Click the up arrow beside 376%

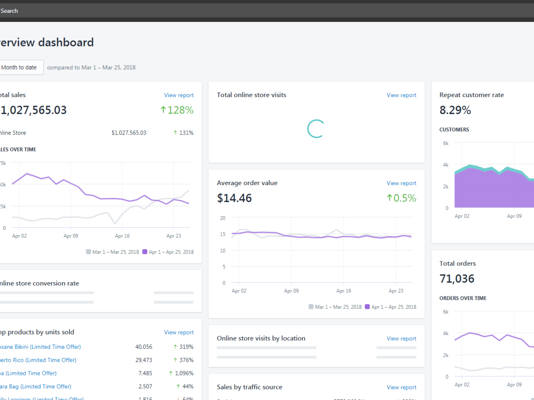pos(175,360)
